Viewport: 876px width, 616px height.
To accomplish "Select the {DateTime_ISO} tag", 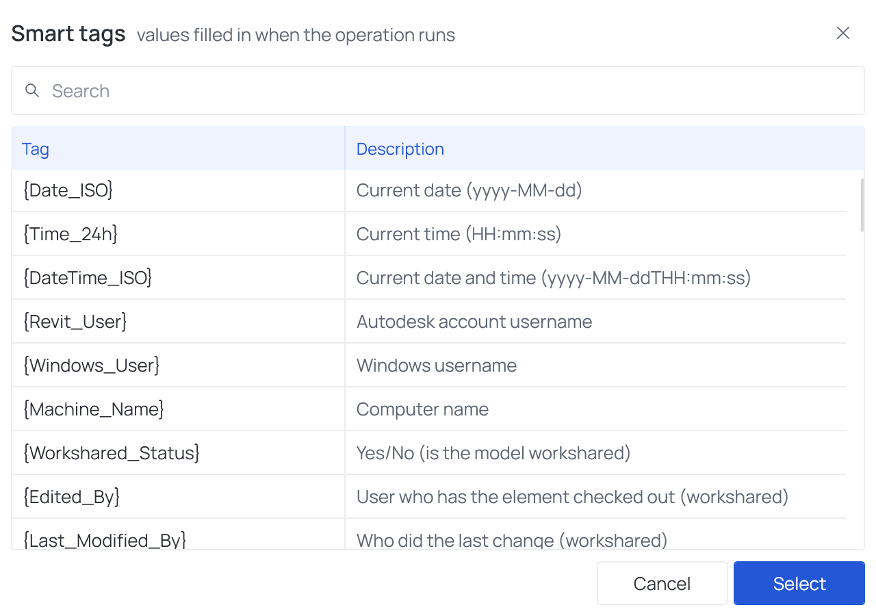I will tap(88, 278).
